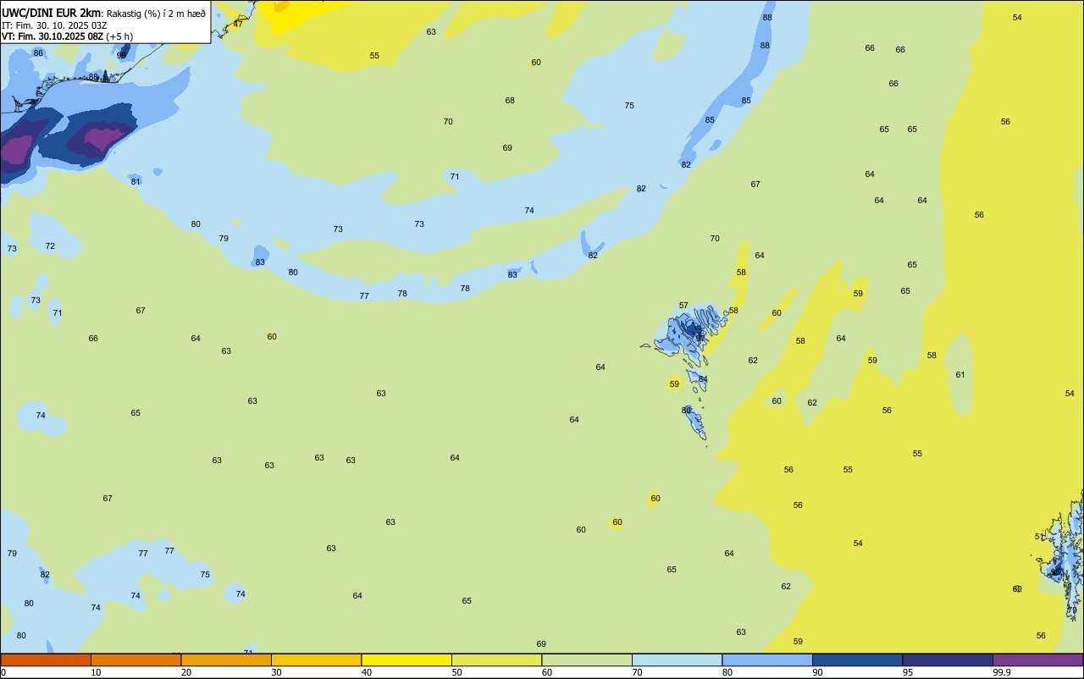Click the humidity value "72" on the map

point(50,246)
